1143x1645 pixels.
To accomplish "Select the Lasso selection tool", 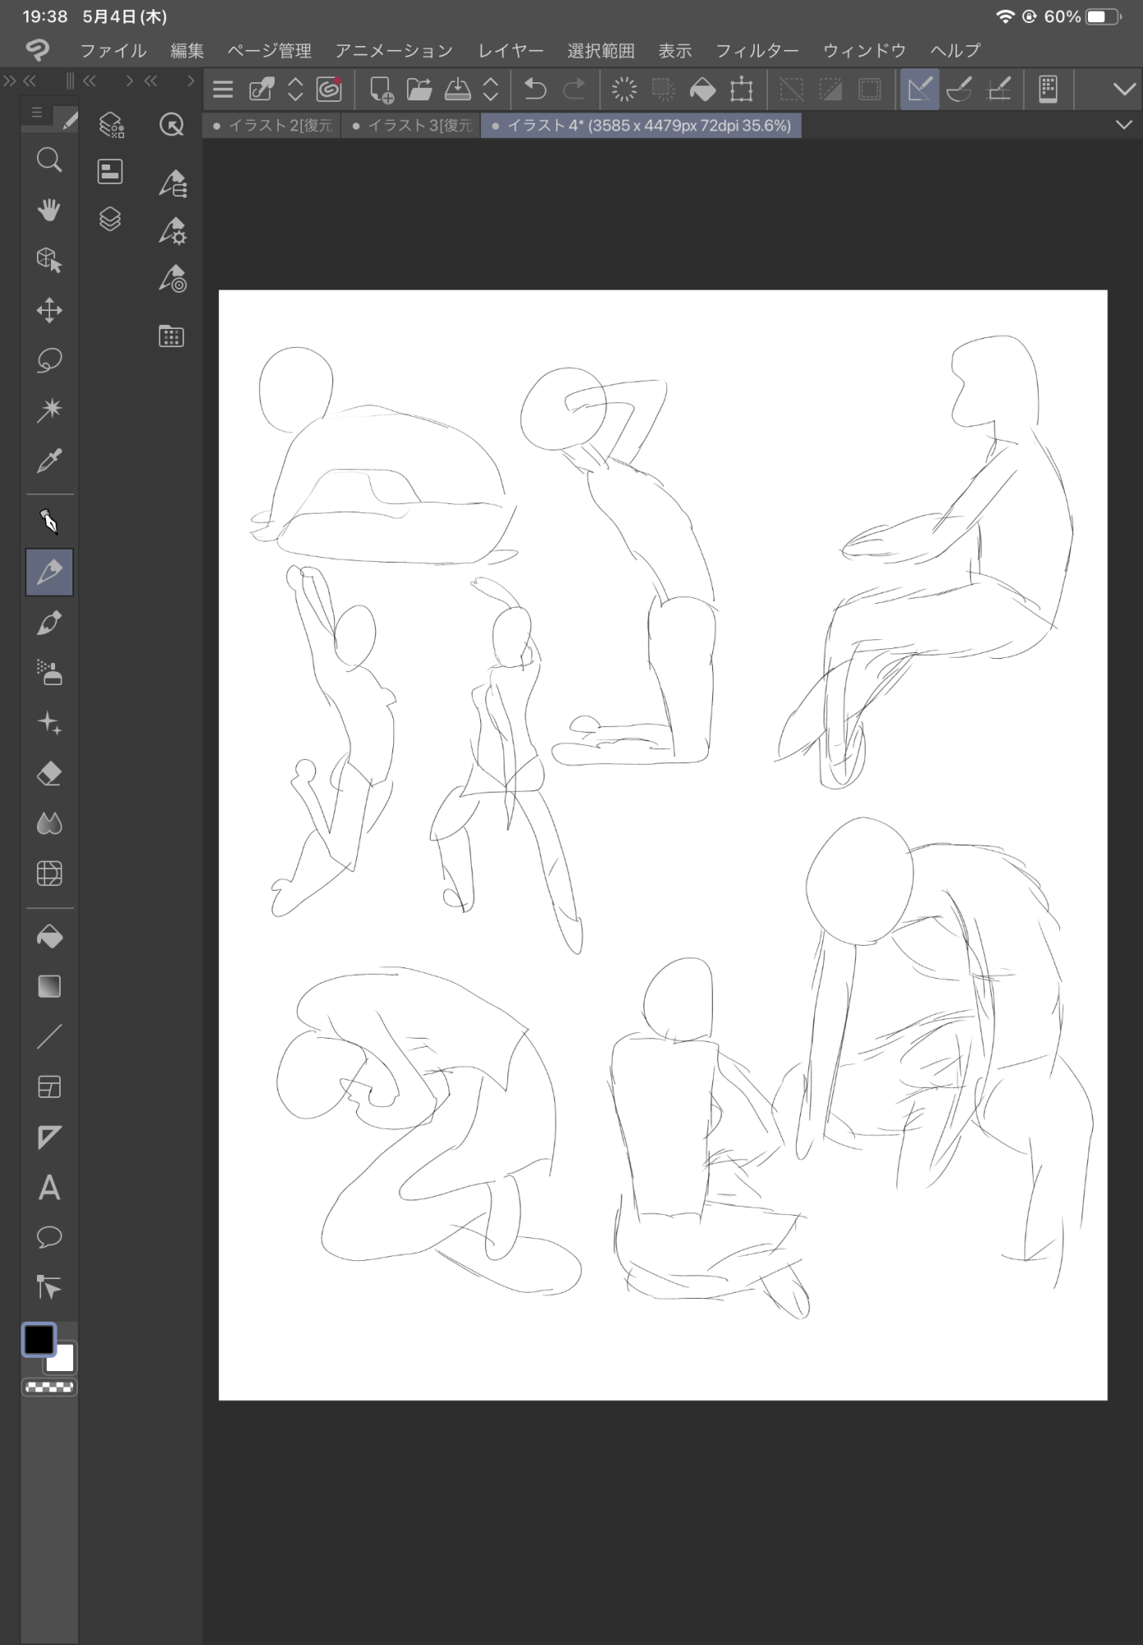I will pyautogui.click(x=49, y=360).
